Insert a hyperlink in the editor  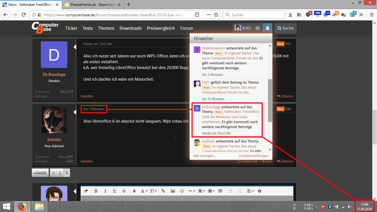(163, 191)
